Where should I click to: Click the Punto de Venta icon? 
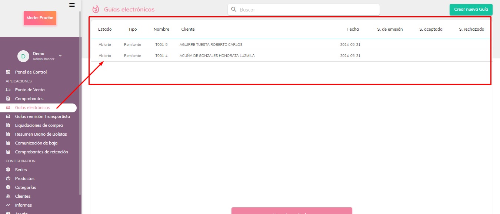tap(8, 90)
